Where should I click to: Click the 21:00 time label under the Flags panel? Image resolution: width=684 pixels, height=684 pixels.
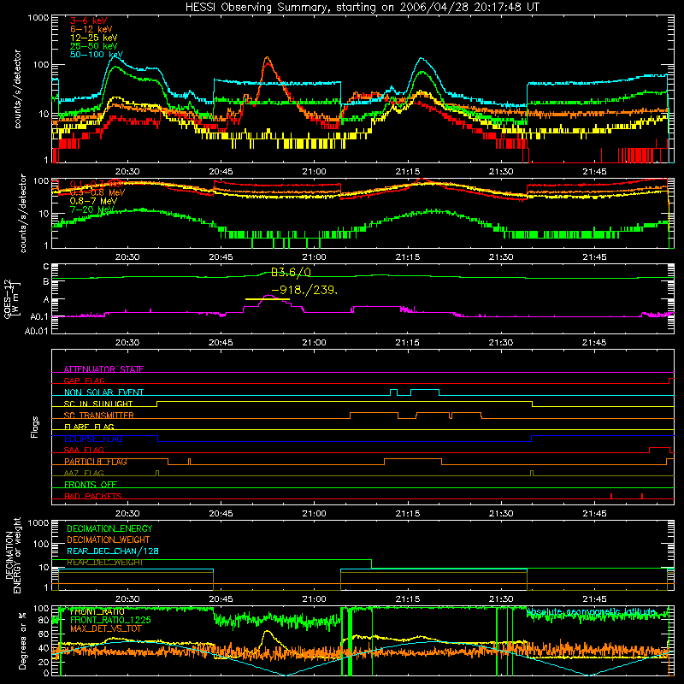pos(314,514)
